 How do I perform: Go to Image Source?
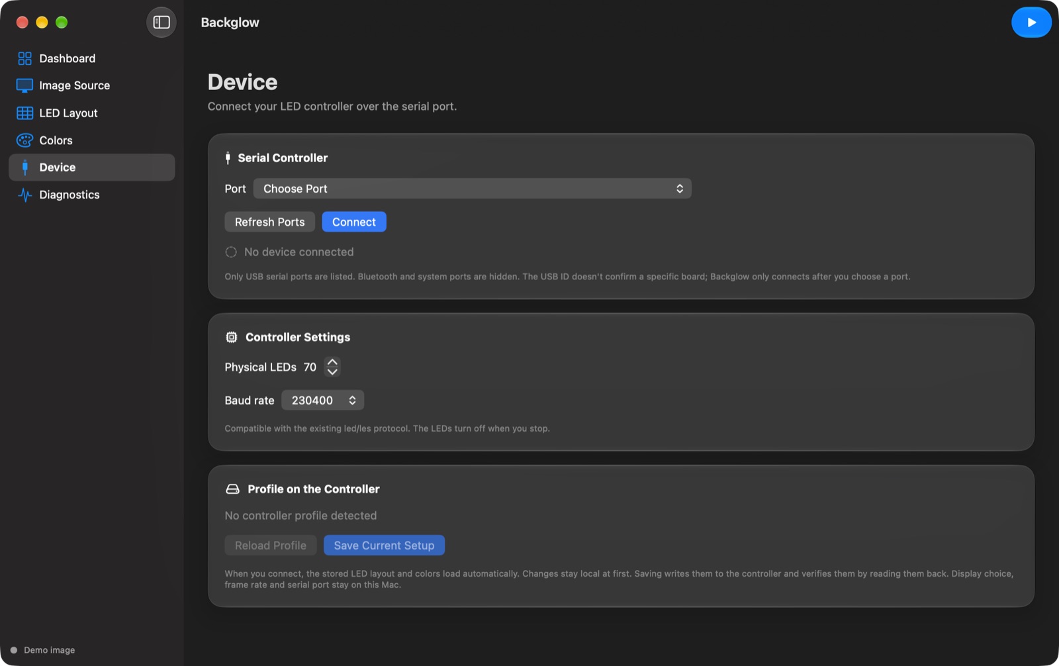coord(92,85)
